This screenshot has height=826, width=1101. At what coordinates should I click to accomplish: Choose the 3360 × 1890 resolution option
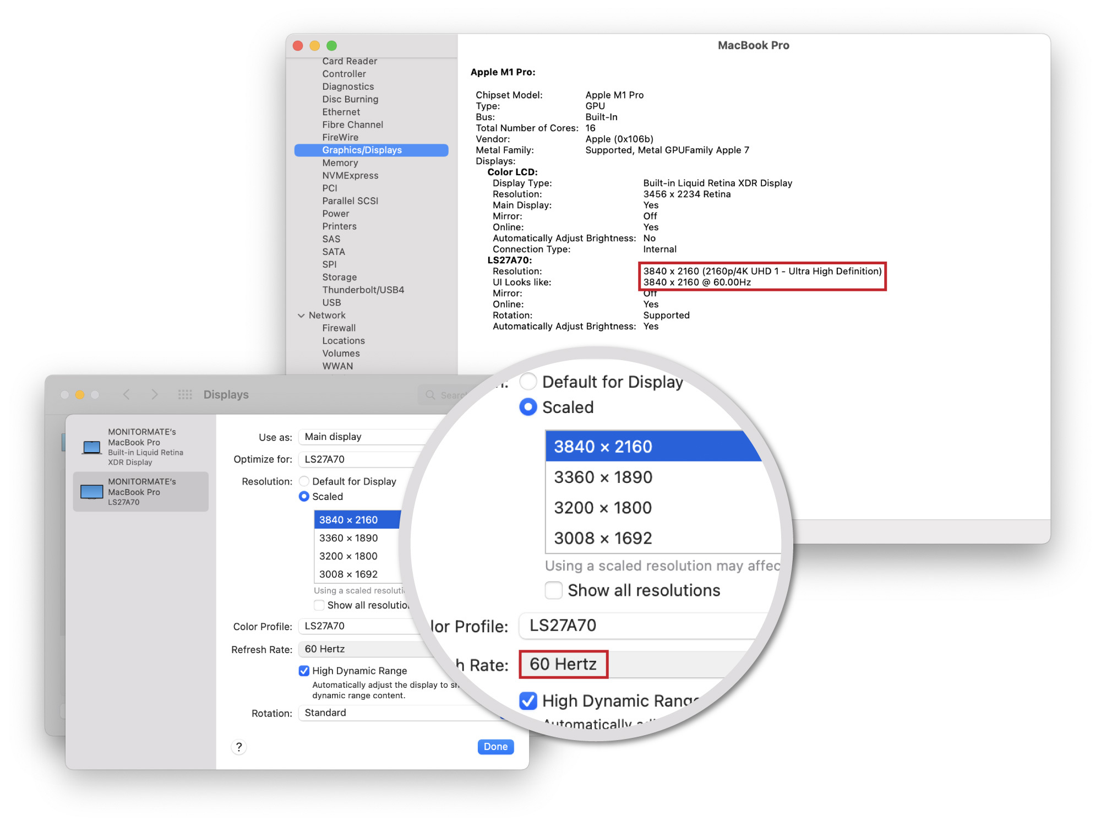[x=348, y=538]
